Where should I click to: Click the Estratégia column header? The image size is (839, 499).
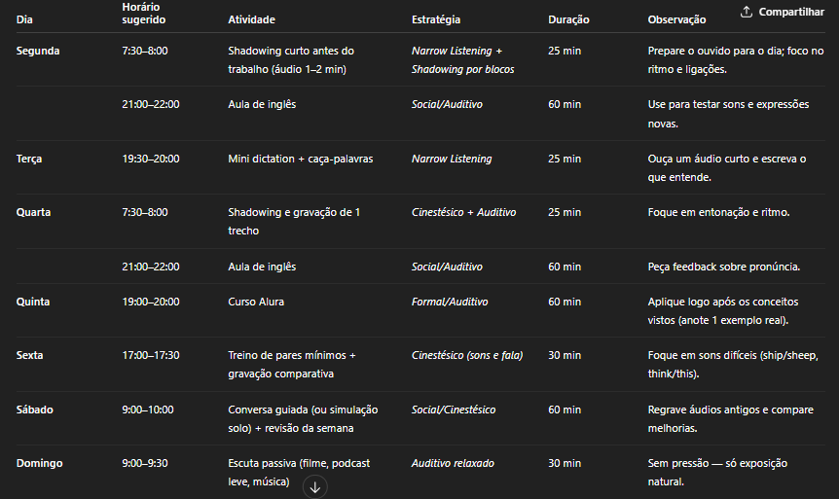pyautogui.click(x=436, y=19)
